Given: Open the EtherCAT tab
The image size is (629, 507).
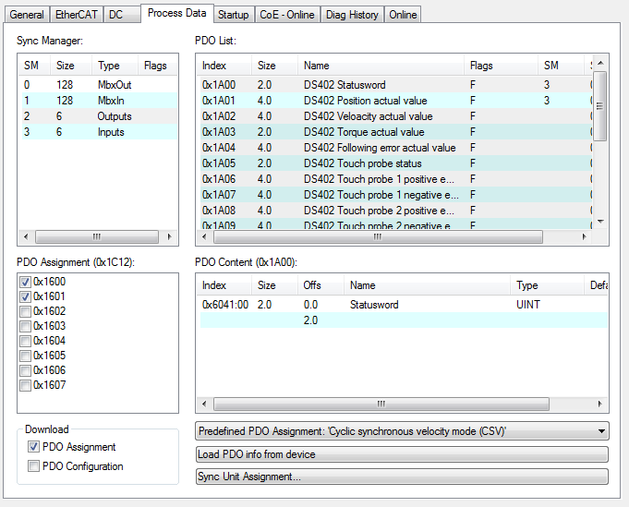Looking at the screenshot, I should point(77,15).
